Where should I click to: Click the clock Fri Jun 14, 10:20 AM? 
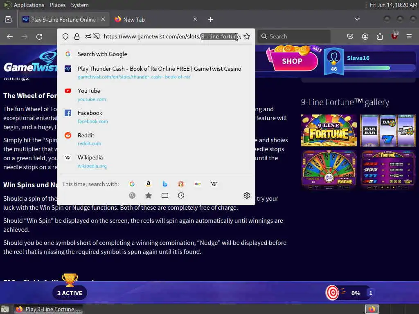[x=393, y=5]
